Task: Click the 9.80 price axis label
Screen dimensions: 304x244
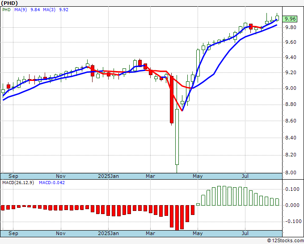Action: point(291,27)
